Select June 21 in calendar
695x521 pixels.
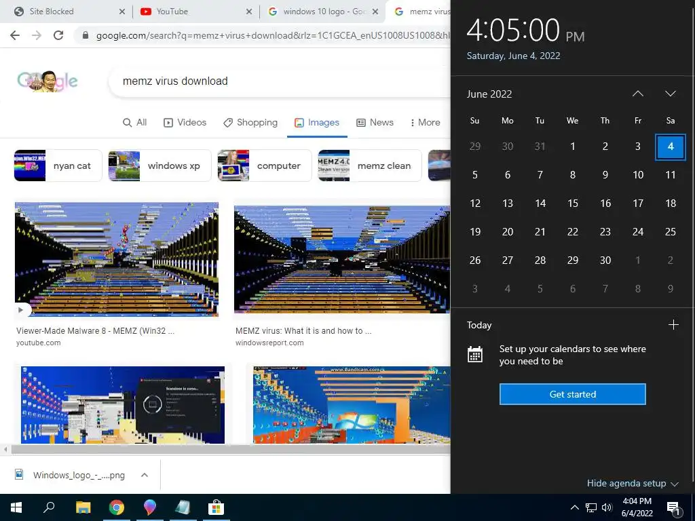[x=540, y=232]
